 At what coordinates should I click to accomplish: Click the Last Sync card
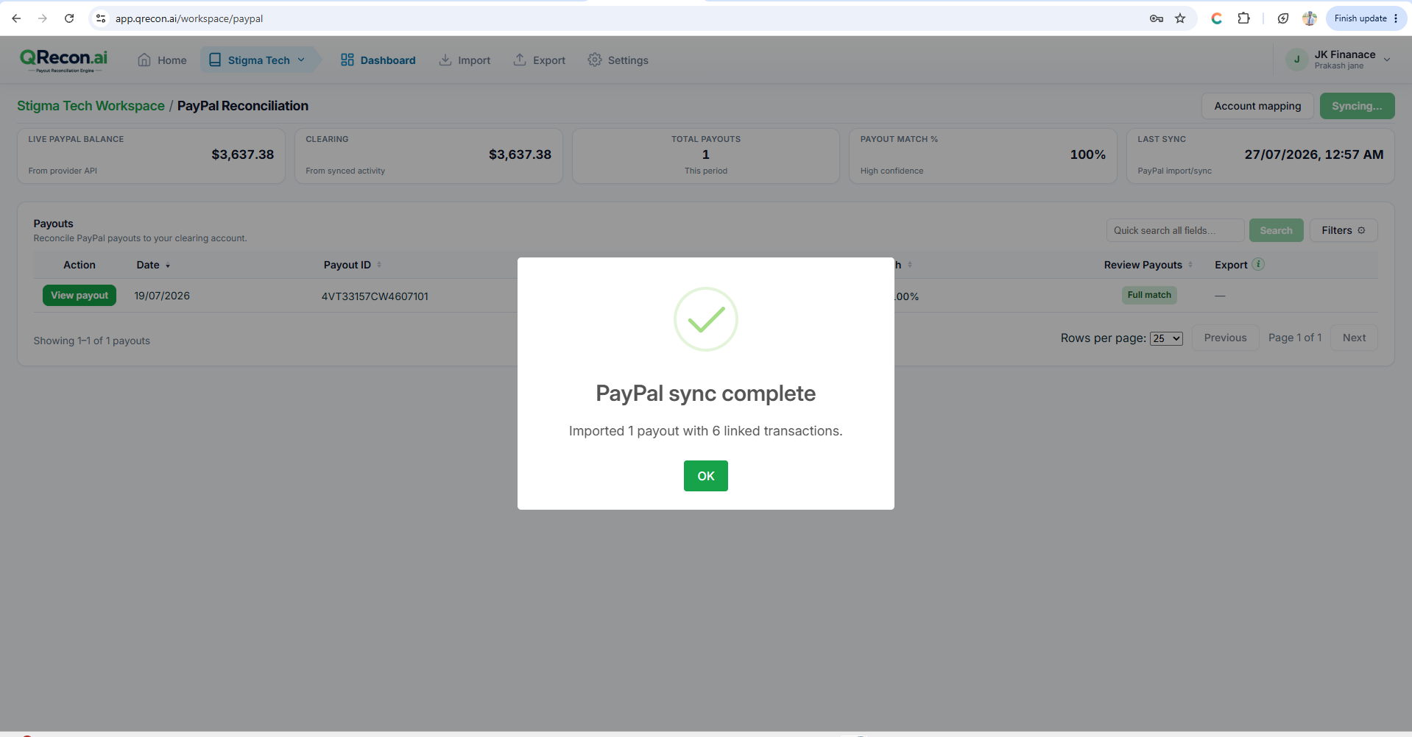(1260, 156)
